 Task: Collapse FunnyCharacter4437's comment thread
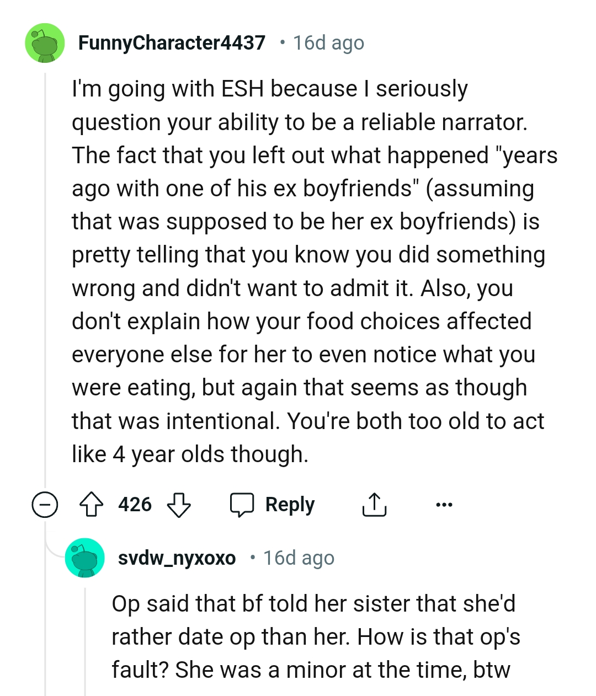pyautogui.click(x=45, y=505)
